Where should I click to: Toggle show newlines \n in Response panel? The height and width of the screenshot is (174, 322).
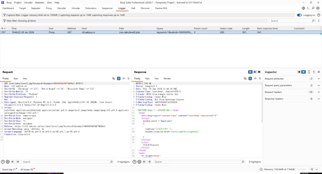pyautogui.click(x=255, y=78)
